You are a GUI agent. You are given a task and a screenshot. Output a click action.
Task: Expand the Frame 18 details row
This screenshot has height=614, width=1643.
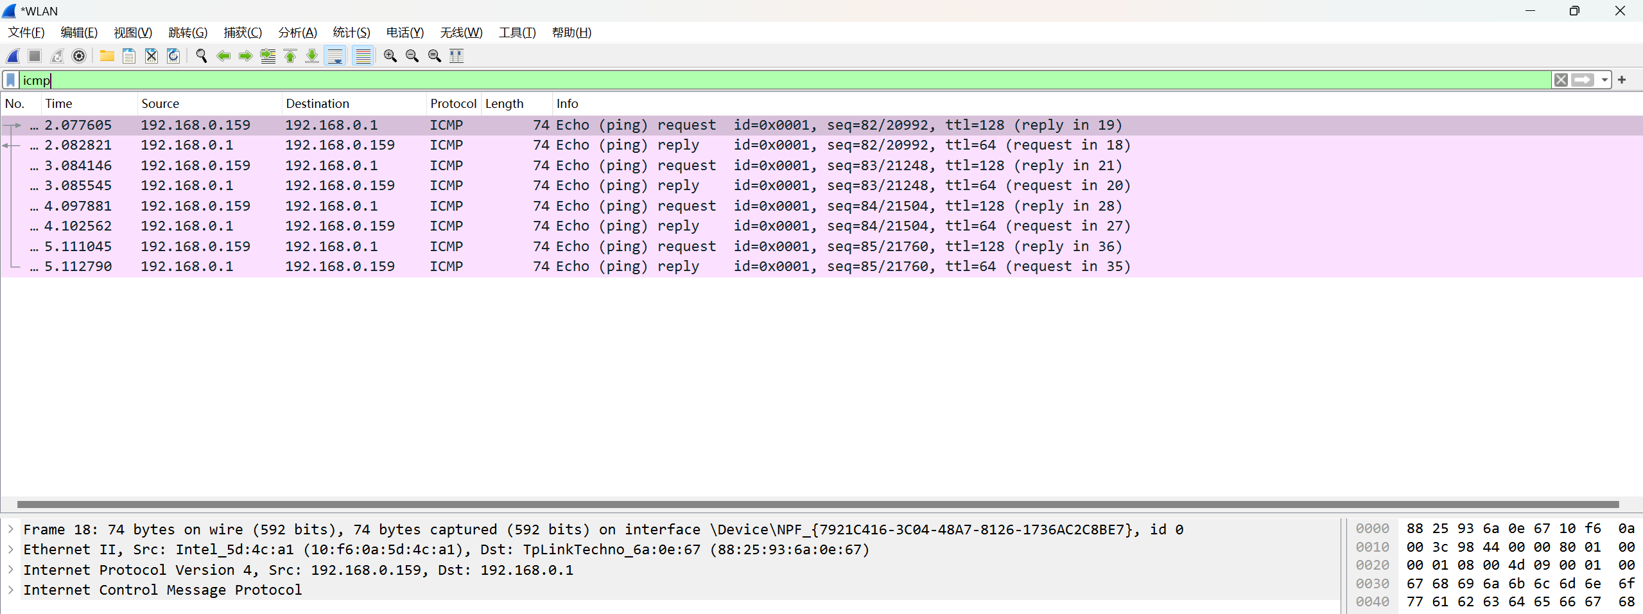coord(11,529)
